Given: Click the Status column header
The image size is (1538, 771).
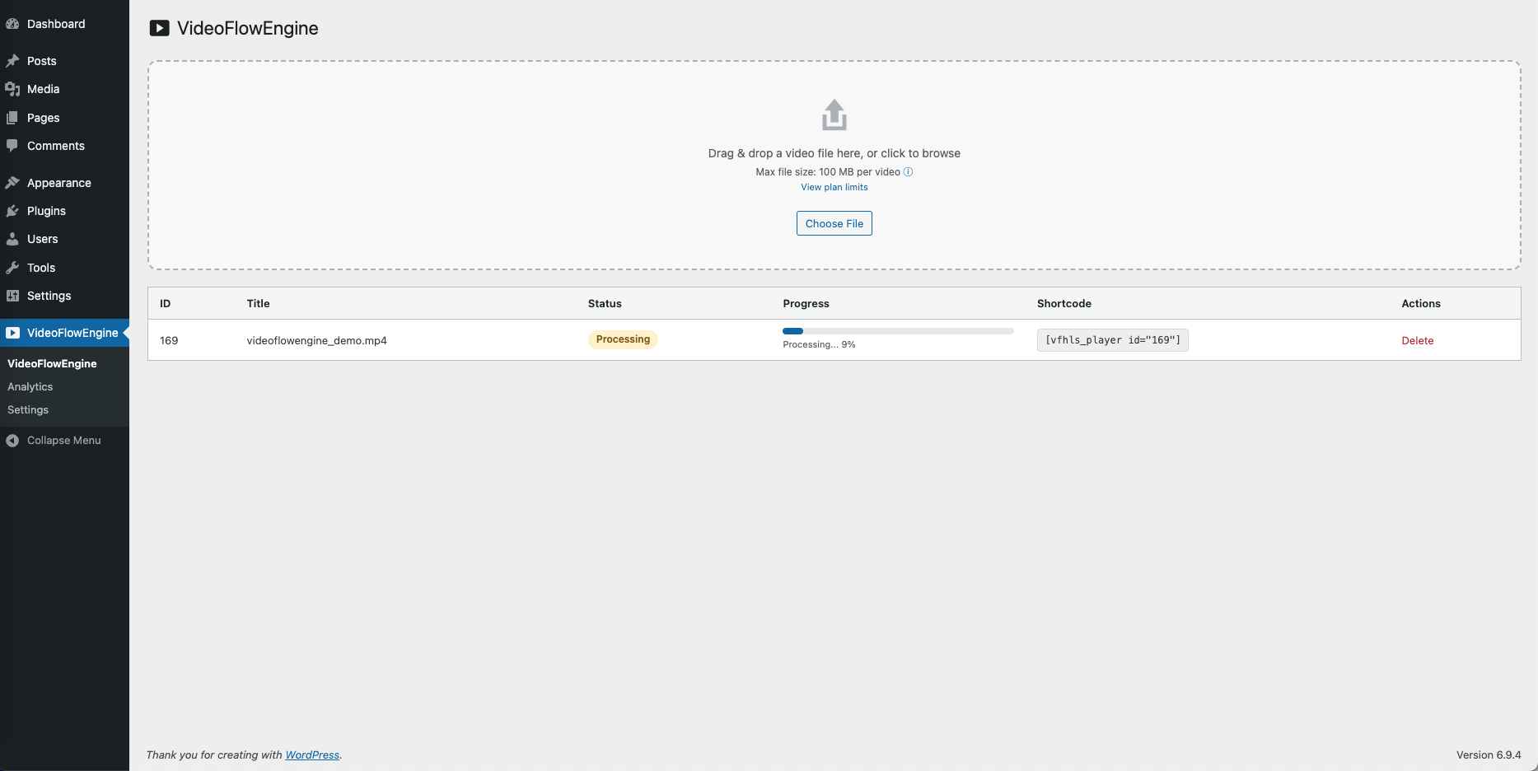Looking at the screenshot, I should (605, 303).
